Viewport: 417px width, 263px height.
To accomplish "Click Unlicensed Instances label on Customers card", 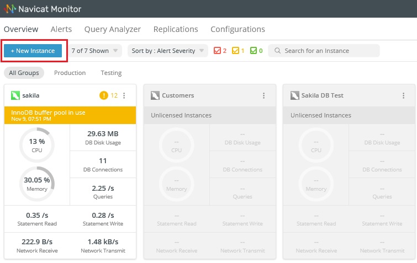I will point(181,115).
